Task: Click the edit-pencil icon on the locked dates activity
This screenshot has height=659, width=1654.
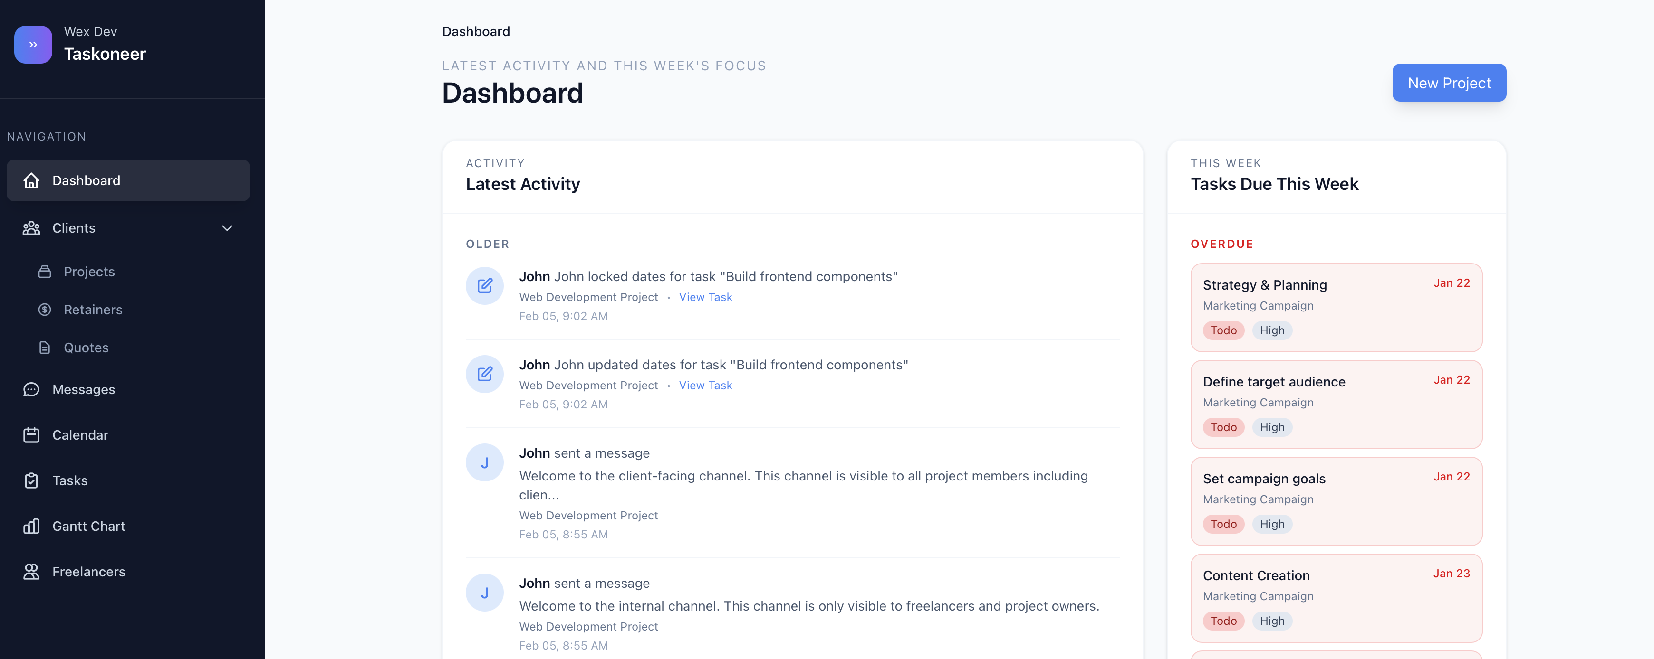Action: (485, 285)
